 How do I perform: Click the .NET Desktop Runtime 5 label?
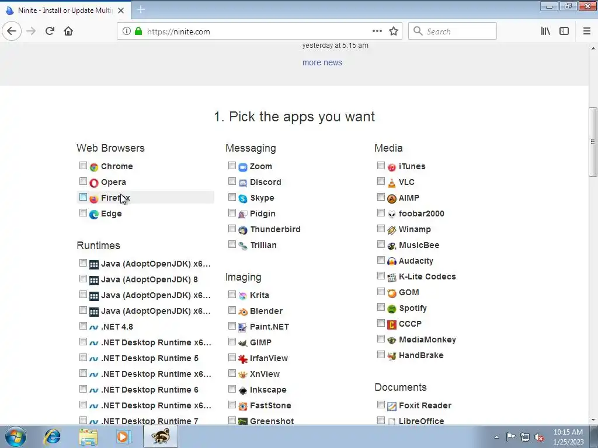click(x=150, y=358)
